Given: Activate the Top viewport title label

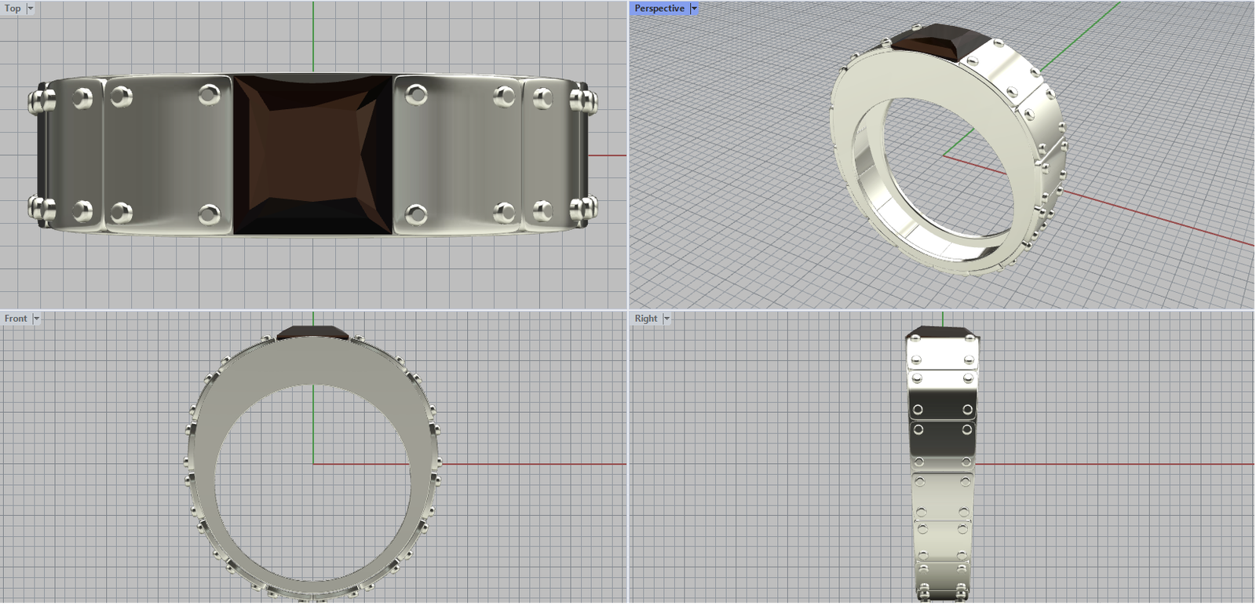Looking at the screenshot, I should click(x=13, y=9).
